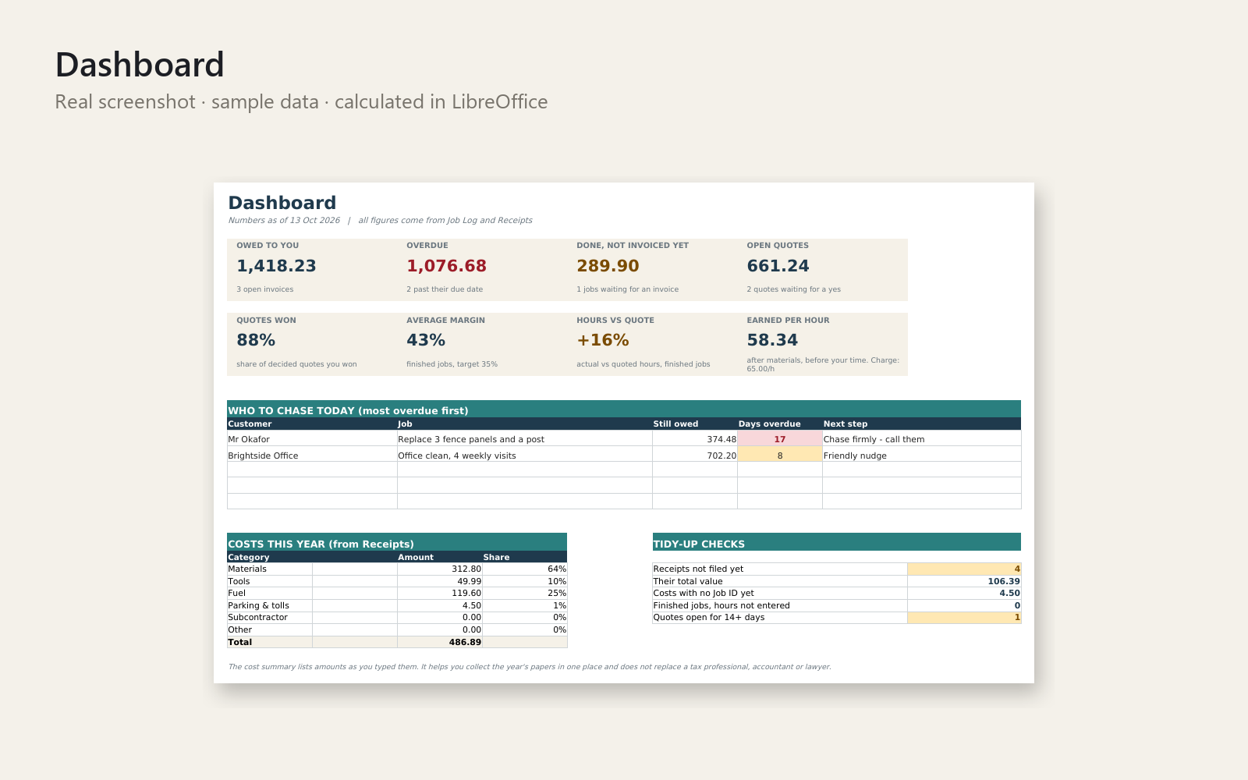Viewport: 1248px width, 780px height.
Task: Select the Open Quotes value 661.24
Action: pyautogui.click(x=778, y=266)
